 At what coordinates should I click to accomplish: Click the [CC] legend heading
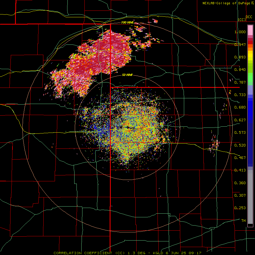(242, 20)
